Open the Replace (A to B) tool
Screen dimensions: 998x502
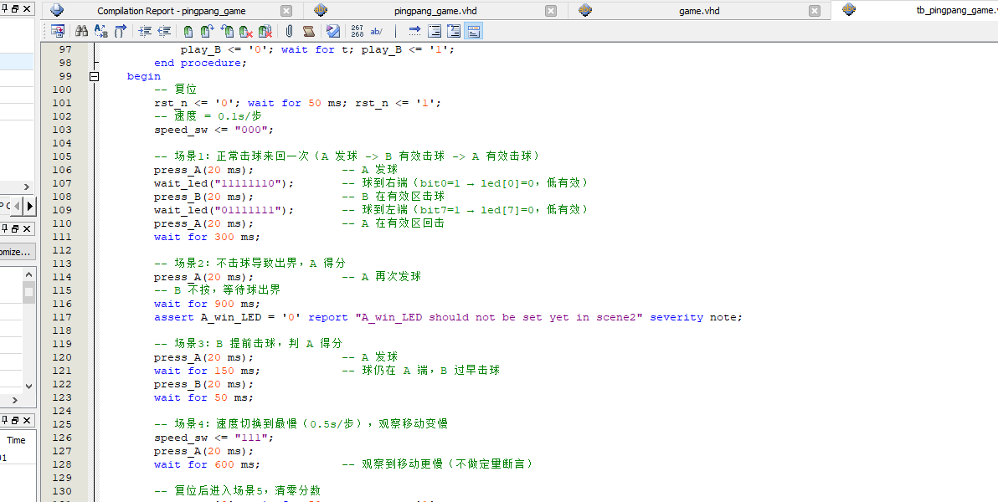click(100, 31)
